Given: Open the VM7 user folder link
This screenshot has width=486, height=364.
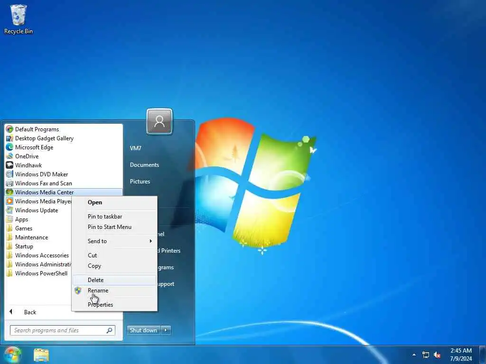Looking at the screenshot, I should 135,148.
